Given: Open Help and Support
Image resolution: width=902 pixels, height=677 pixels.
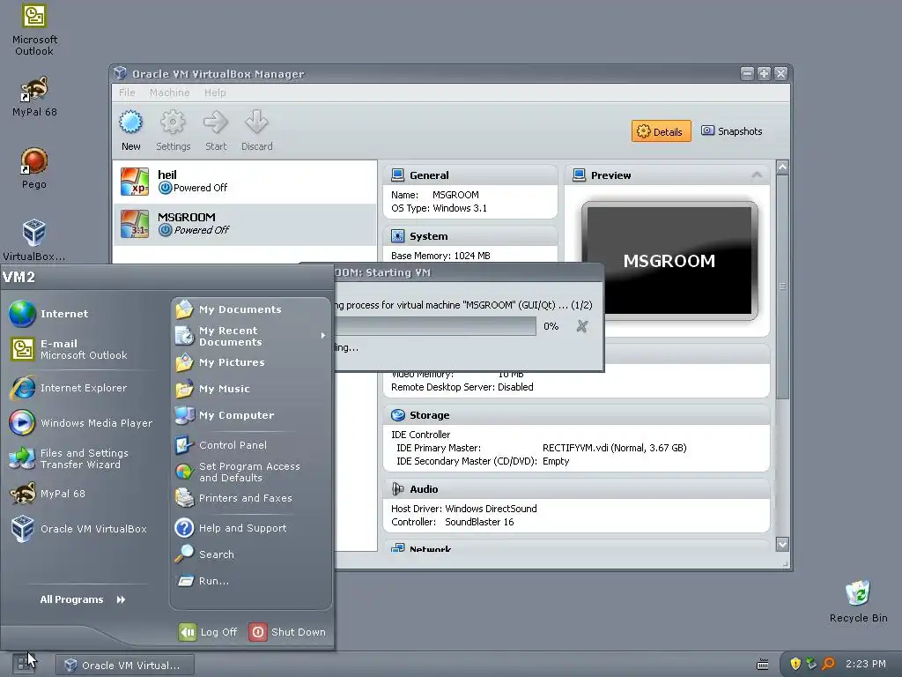Looking at the screenshot, I should click(x=250, y=528).
